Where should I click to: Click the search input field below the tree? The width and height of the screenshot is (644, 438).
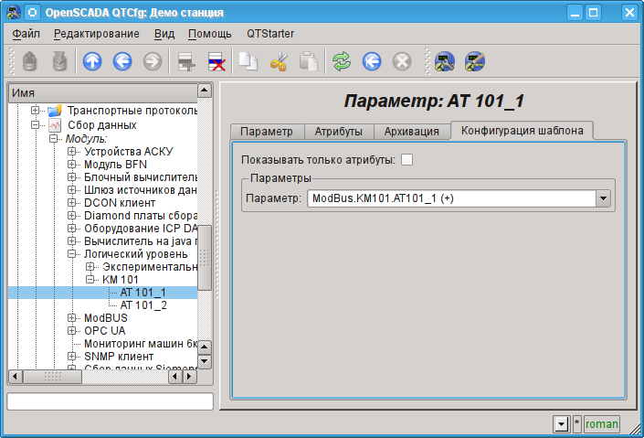(110, 401)
